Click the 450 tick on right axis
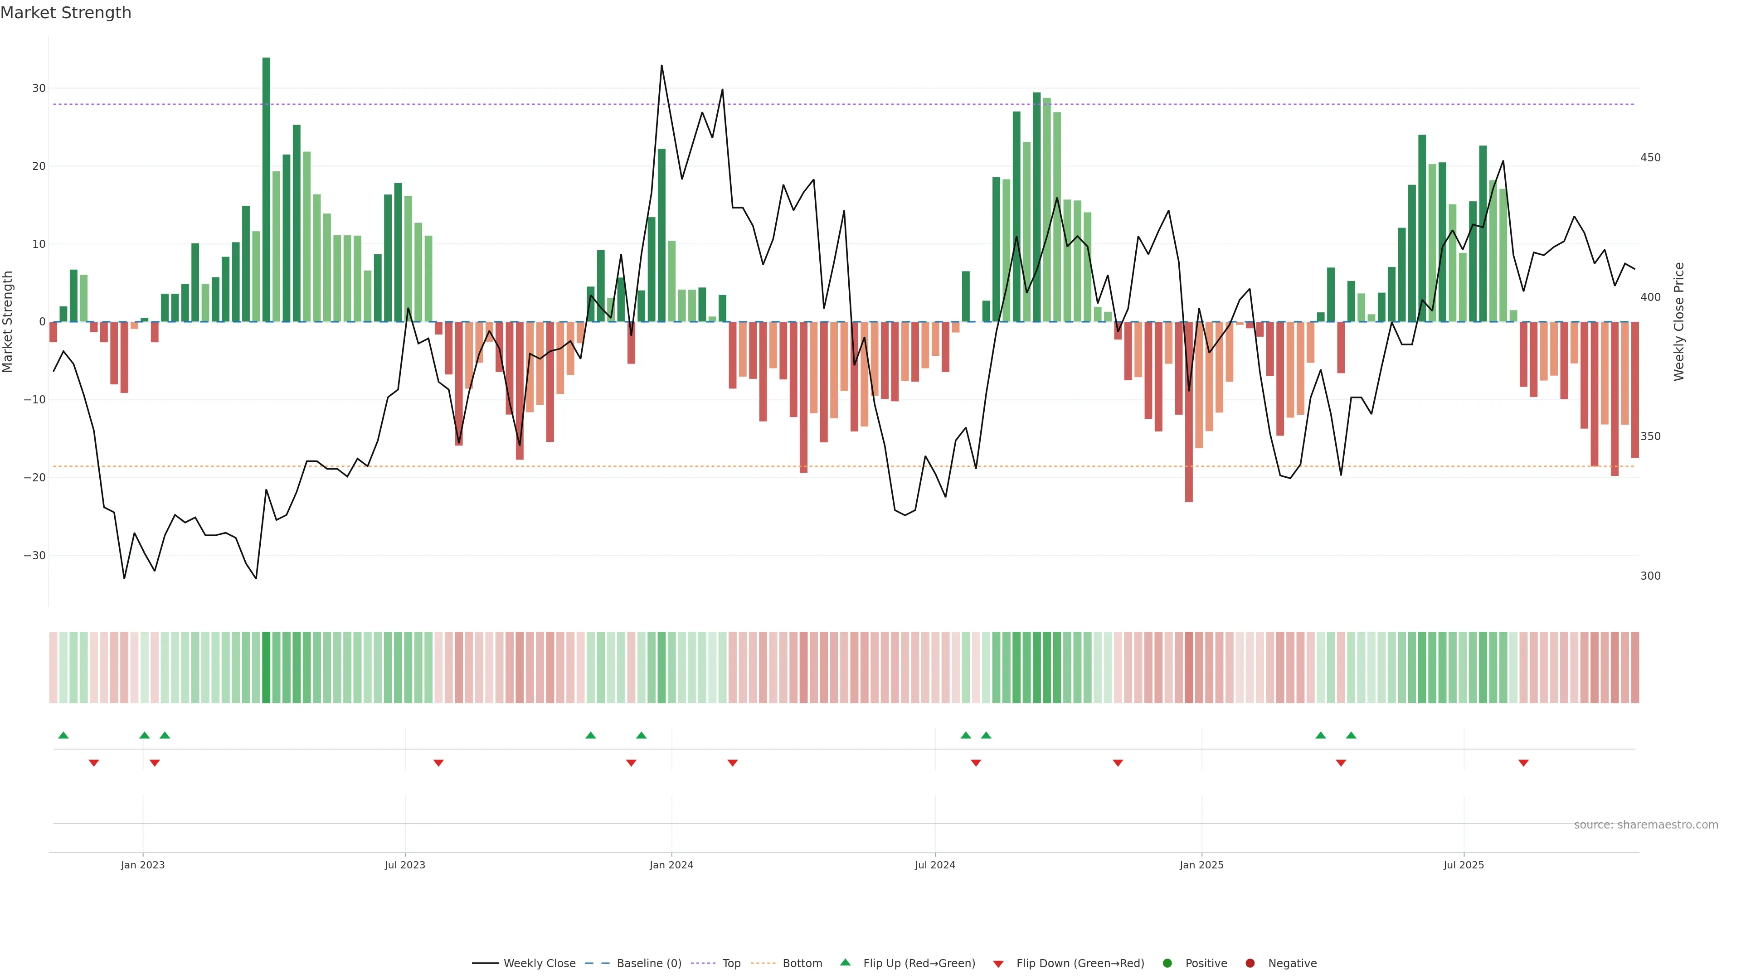 (x=1650, y=157)
